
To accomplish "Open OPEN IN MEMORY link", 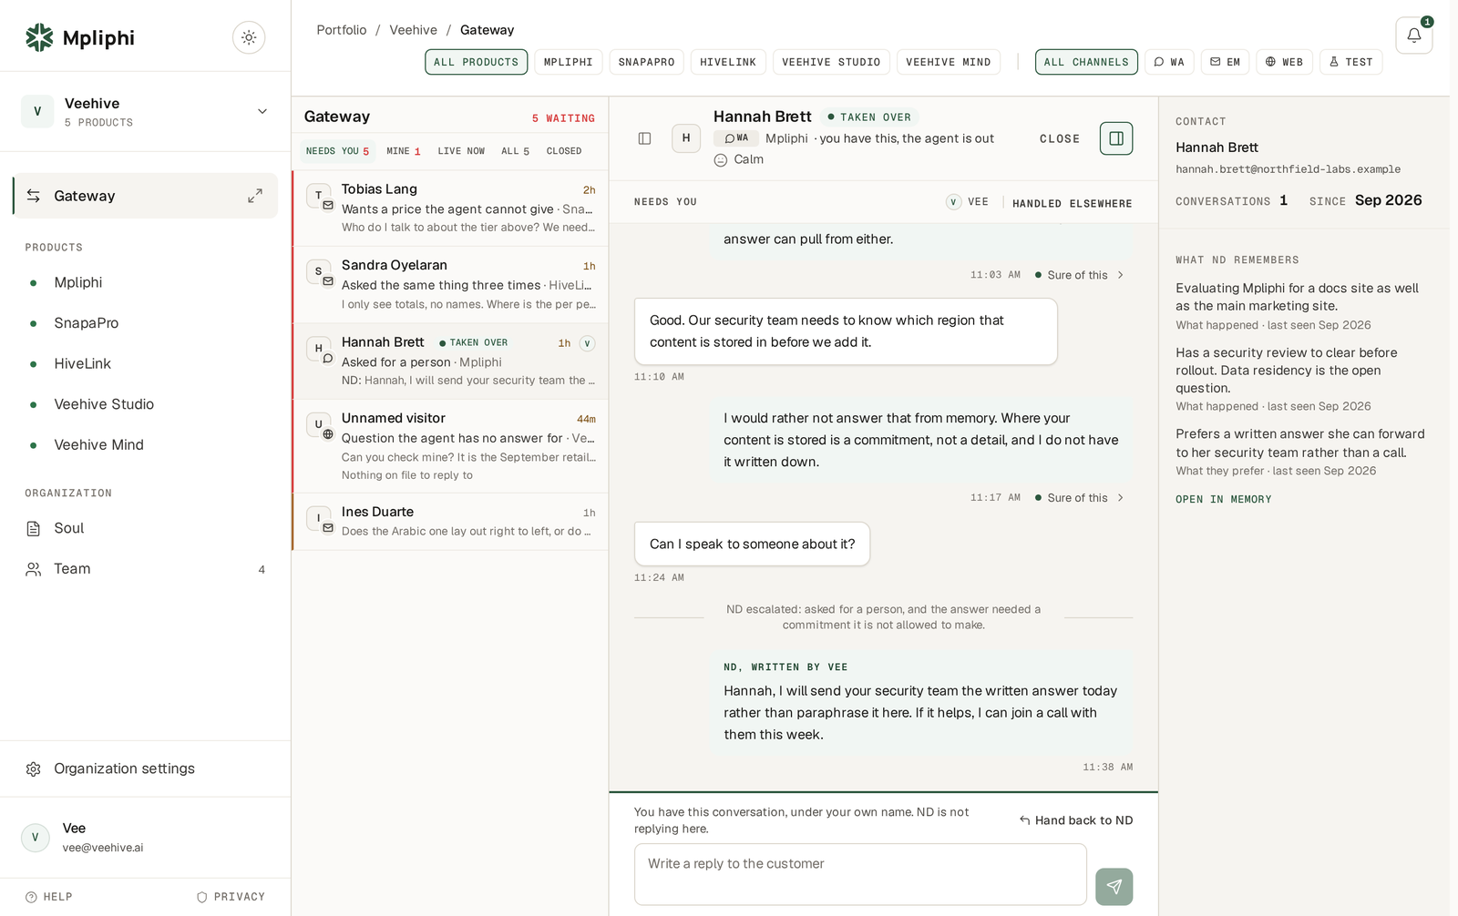I will click(x=1223, y=499).
